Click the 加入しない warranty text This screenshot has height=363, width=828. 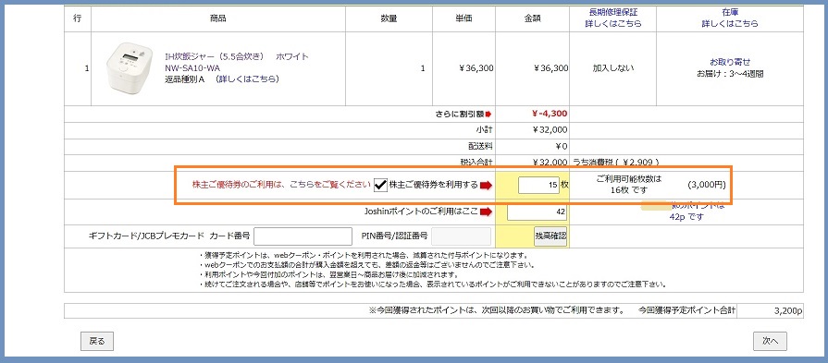coord(613,68)
